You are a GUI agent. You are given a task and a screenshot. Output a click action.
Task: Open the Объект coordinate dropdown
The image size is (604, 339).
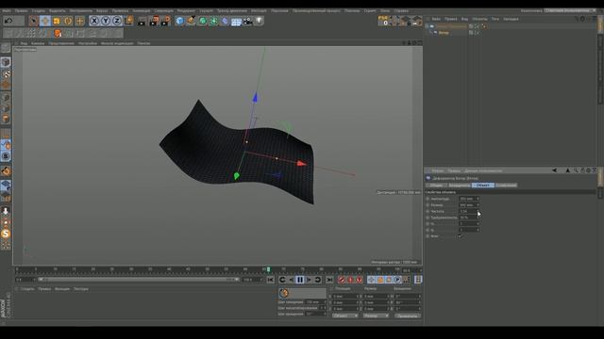point(345,315)
